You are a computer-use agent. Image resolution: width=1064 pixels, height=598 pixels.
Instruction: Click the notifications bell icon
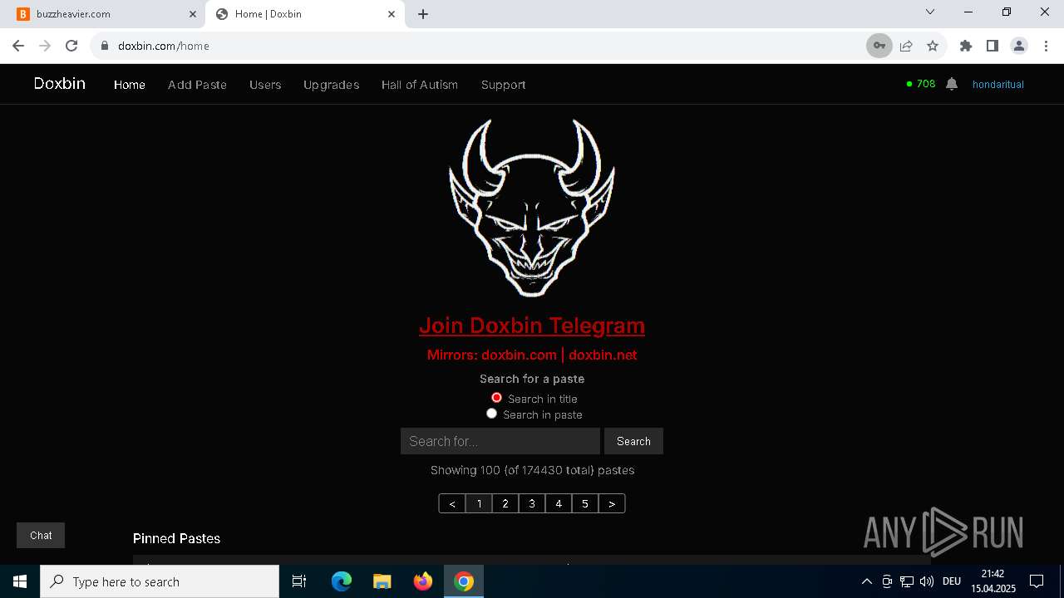point(952,84)
